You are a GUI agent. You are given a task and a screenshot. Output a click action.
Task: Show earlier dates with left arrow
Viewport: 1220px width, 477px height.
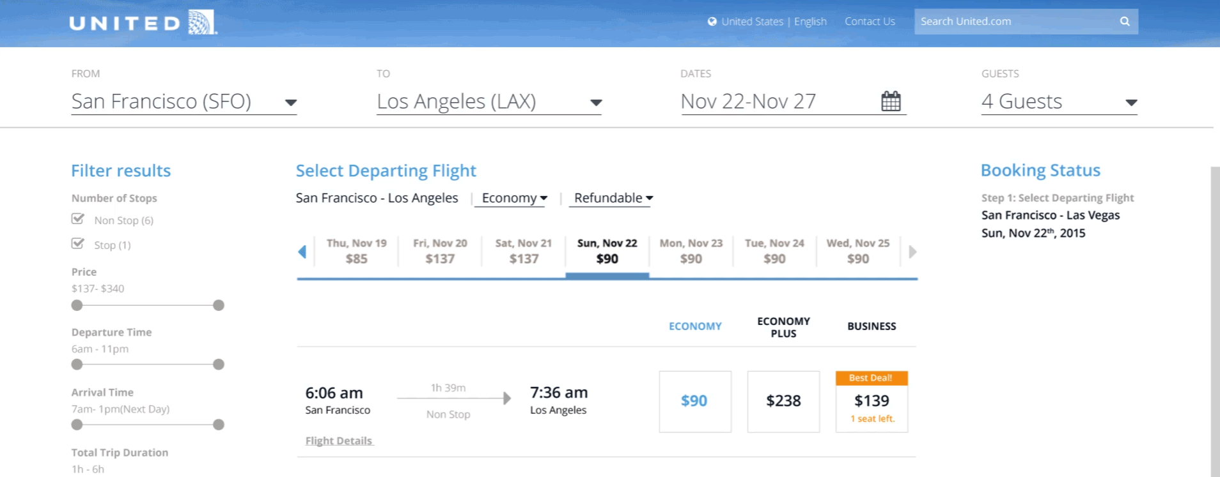(302, 252)
